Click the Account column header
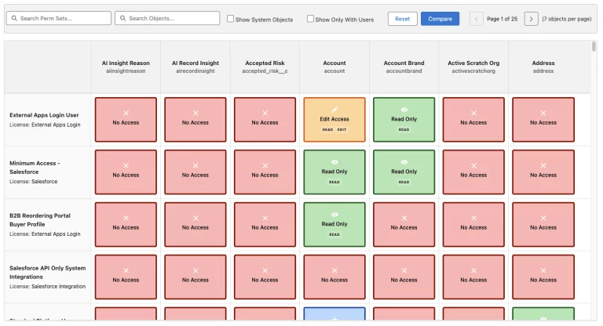This screenshot has width=603, height=326. point(334,67)
